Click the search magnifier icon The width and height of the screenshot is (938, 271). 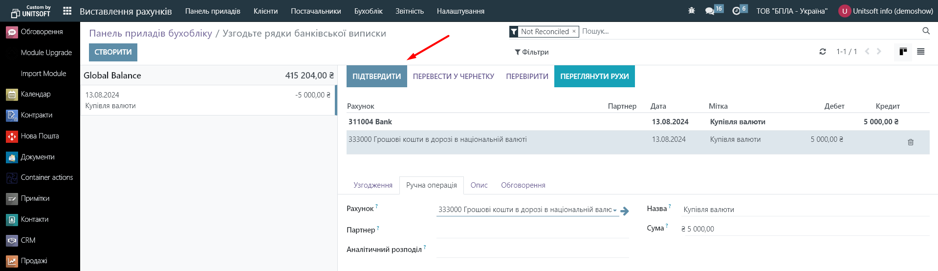point(926,31)
